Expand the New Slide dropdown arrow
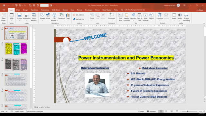Image resolution: width=206 pixels, height=116 pixels. click(x=6, y=21)
